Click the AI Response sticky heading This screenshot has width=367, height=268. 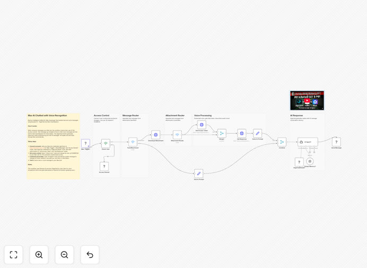coord(296,116)
